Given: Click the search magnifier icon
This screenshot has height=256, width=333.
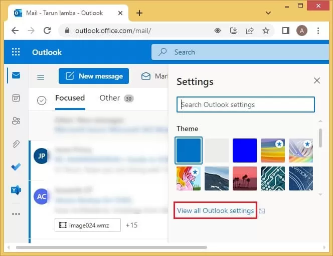Looking at the screenshot, I should coord(162,52).
